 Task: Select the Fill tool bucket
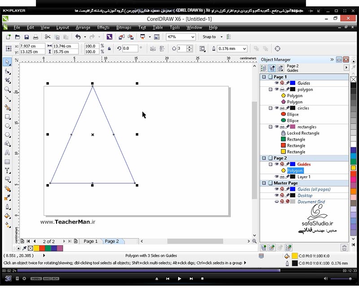[8, 216]
